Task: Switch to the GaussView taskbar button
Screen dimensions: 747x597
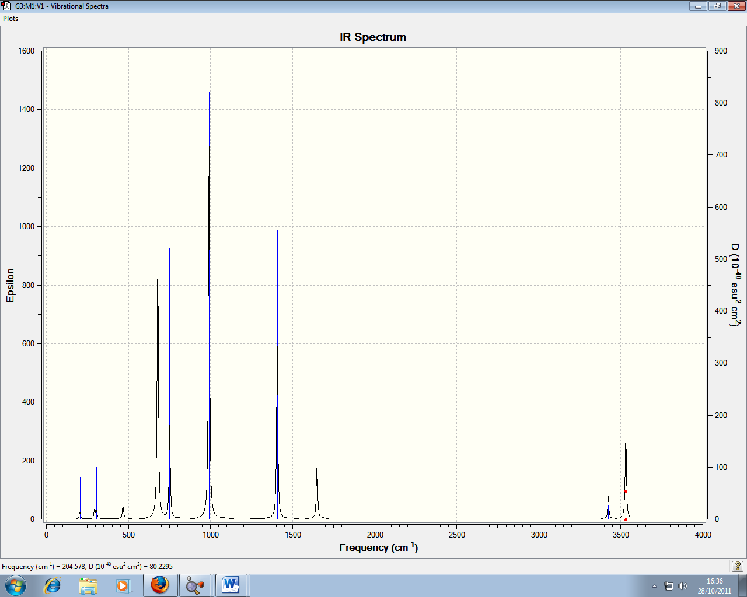Action: click(x=195, y=585)
